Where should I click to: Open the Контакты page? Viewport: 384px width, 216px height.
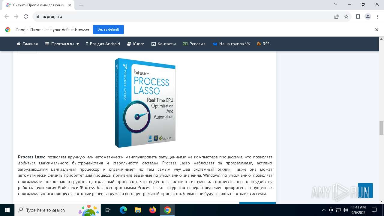164,44
